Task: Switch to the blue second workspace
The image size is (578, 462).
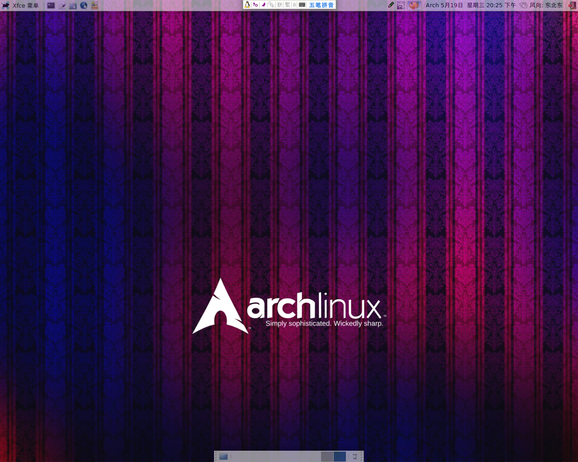Action: (340, 457)
